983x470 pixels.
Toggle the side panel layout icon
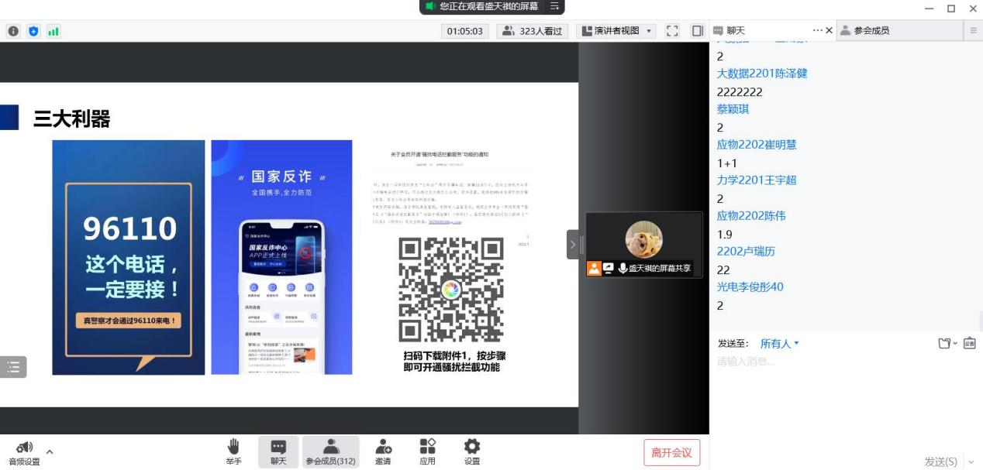(x=697, y=31)
